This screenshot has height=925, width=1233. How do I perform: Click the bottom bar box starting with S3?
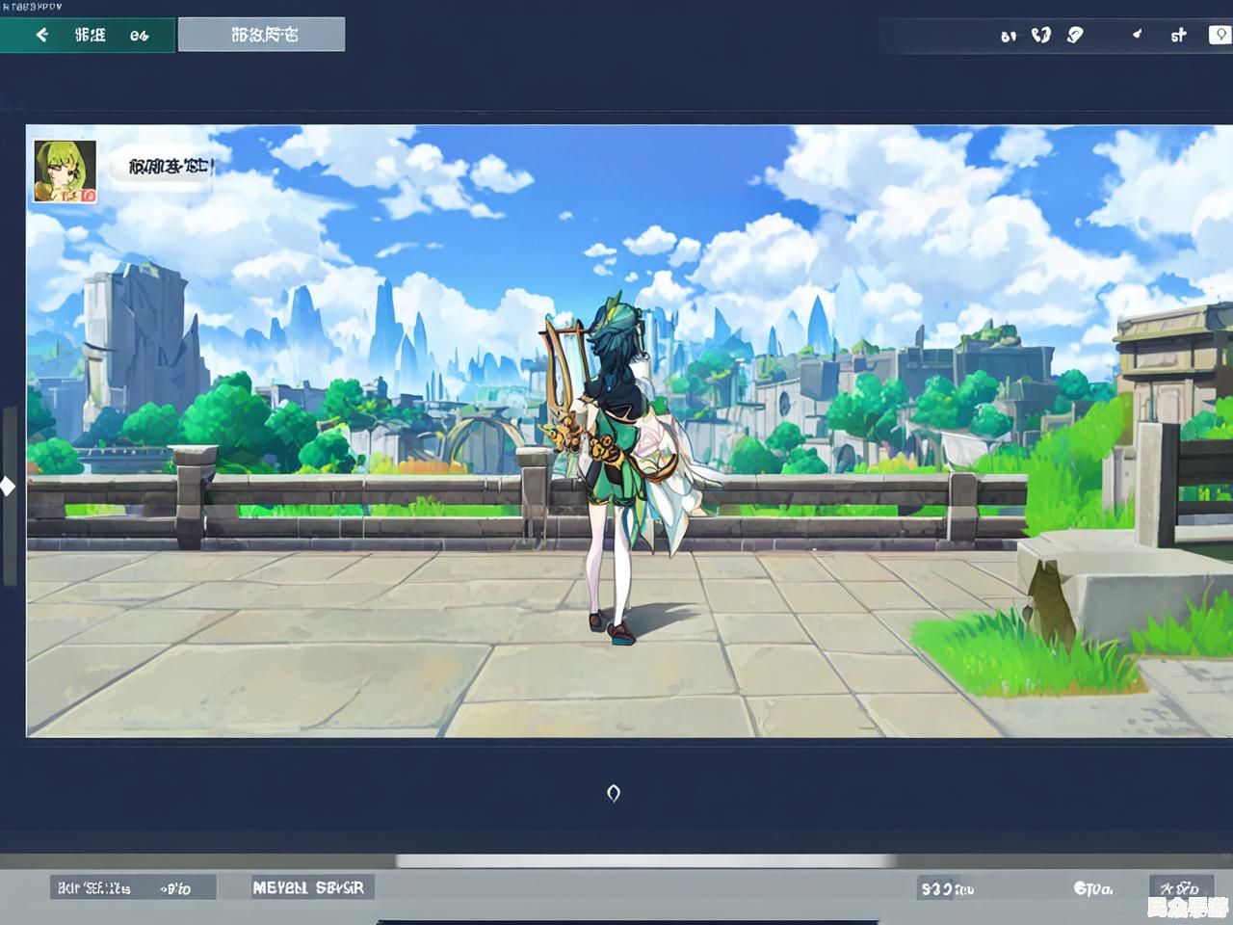(x=947, y=888)
